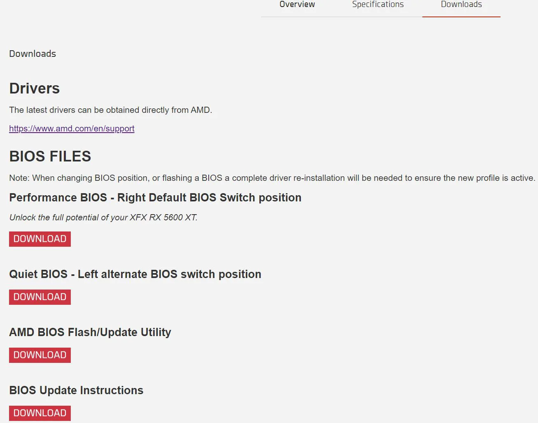Download the Performance BIOS file

pyautogui.click(x=40, y=239)
